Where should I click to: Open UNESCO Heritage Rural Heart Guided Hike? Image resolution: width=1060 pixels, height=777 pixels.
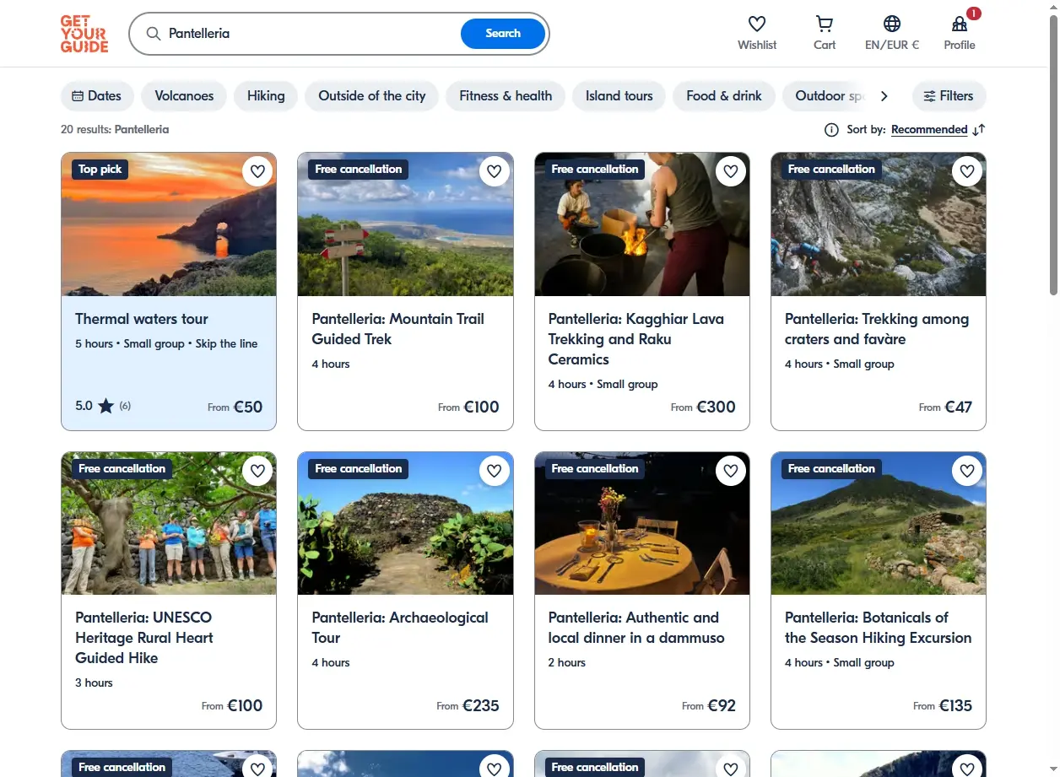click(144, 638)
